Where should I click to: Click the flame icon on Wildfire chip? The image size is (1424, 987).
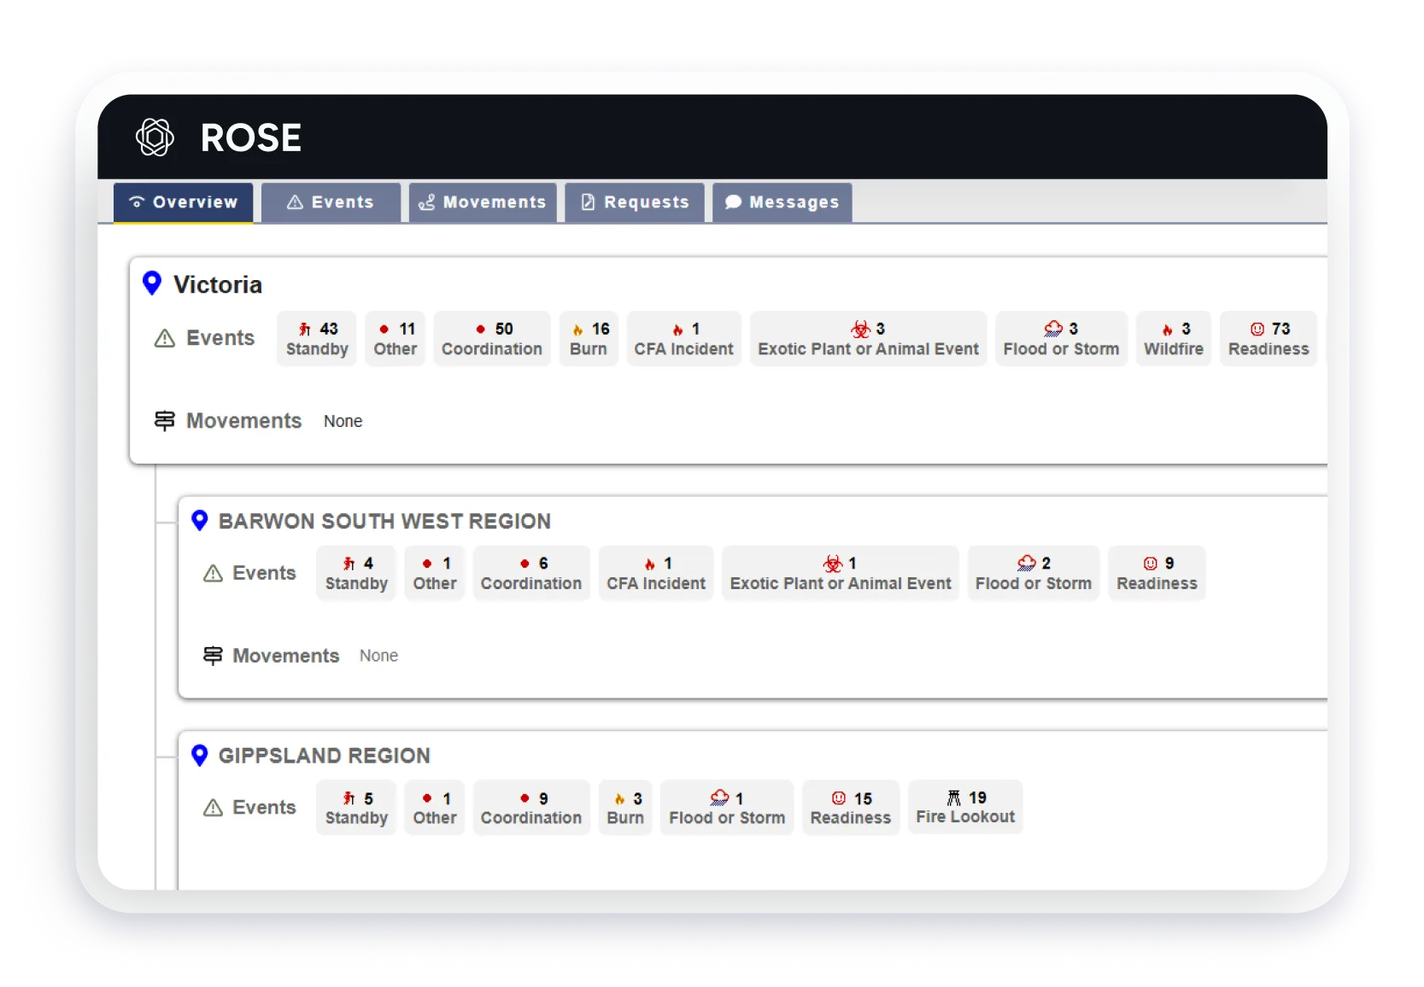[x=1166, y=329]
